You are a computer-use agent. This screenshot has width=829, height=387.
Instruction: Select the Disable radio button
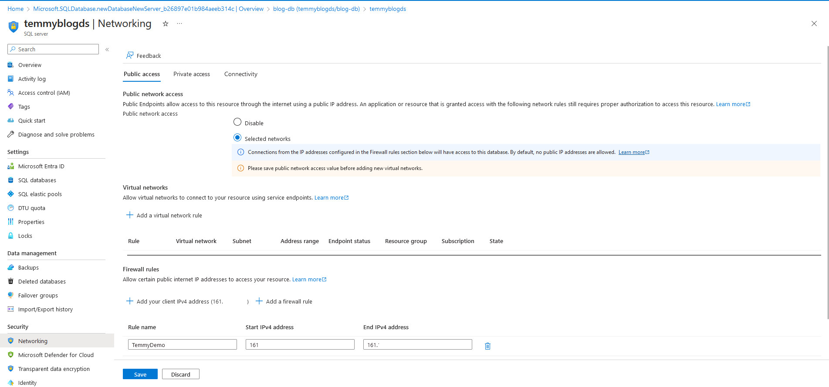click(x=237, y=122)
